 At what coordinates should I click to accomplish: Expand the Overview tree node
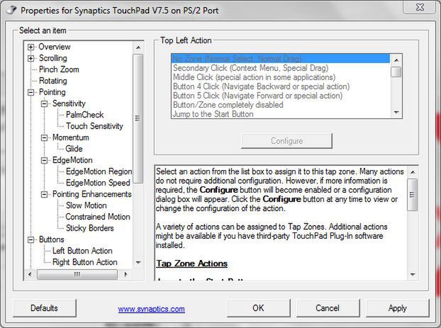31,47
